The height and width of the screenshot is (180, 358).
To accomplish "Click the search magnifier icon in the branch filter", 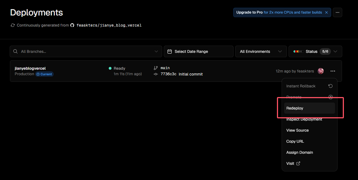I will [15, 51].
